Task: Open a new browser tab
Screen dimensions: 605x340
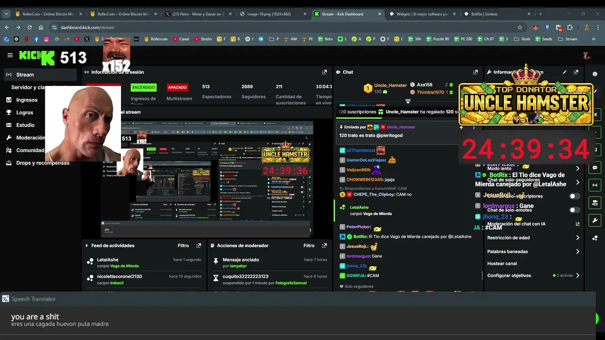Action: [x=540, y=14]
